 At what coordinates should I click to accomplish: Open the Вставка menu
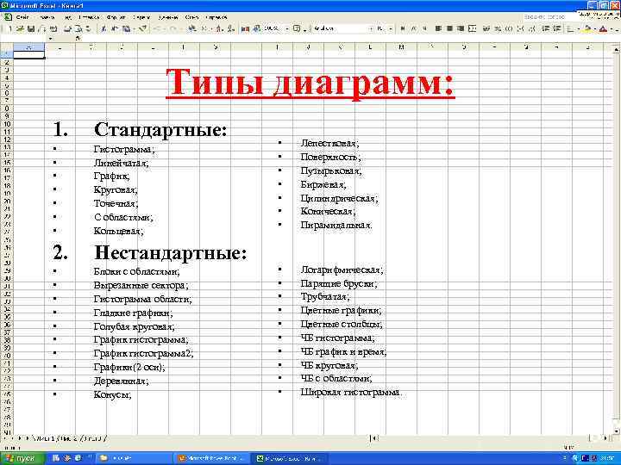coord(89,17)
